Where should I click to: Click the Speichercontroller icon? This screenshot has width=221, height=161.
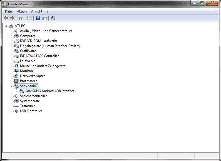point(16,96)
